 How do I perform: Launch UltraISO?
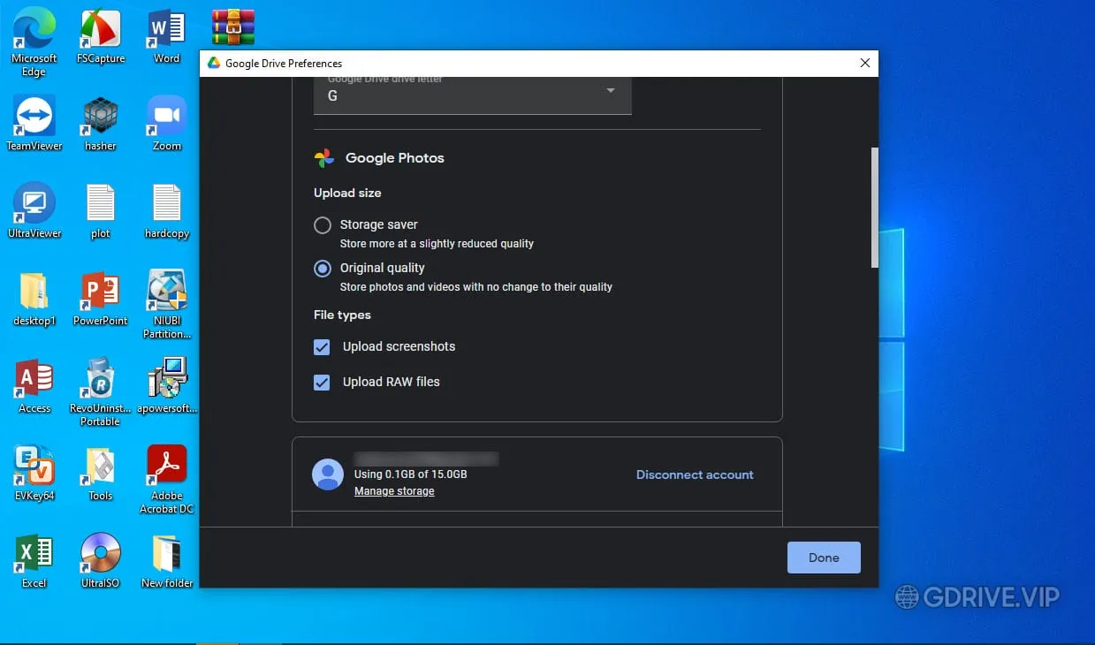[x=99, y=552]
